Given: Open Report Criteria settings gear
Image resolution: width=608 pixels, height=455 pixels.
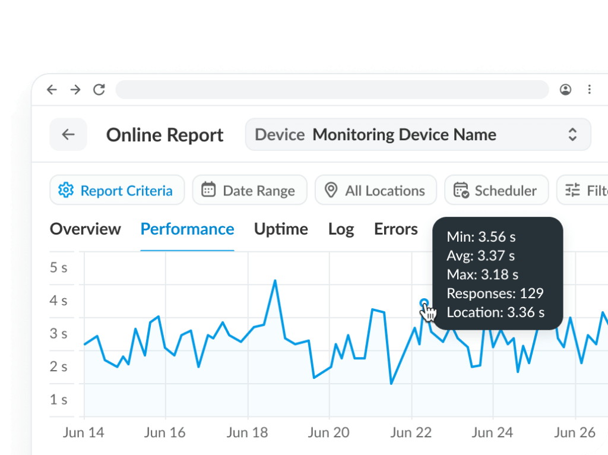Looking at the screenshot, I should 67,190.
